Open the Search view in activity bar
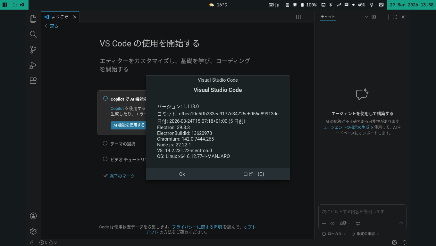This screenshot has height=246, width=436. coord(33,34)
